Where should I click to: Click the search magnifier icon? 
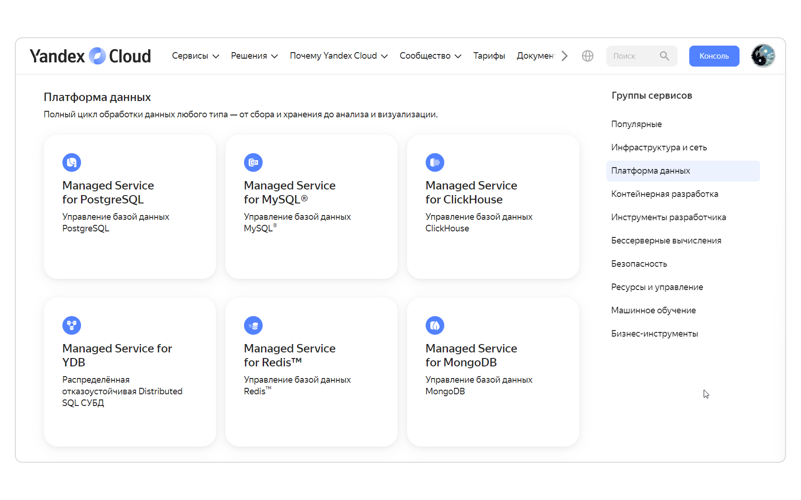pos(665,56)
